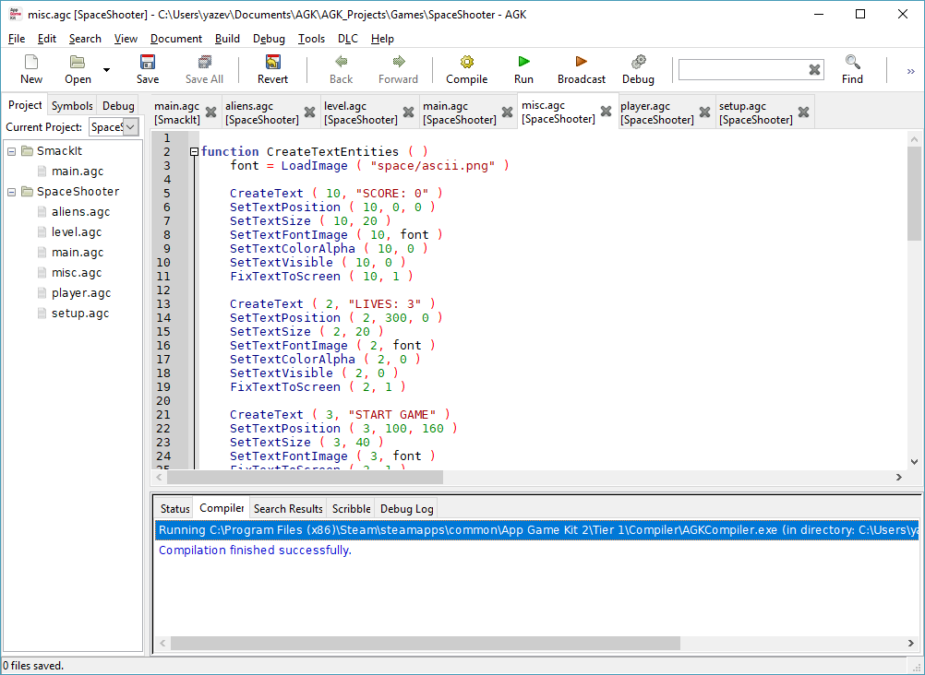Fold the CreateTextEntities function code block
The image size is (925, 675).
[x=194, y=152]
